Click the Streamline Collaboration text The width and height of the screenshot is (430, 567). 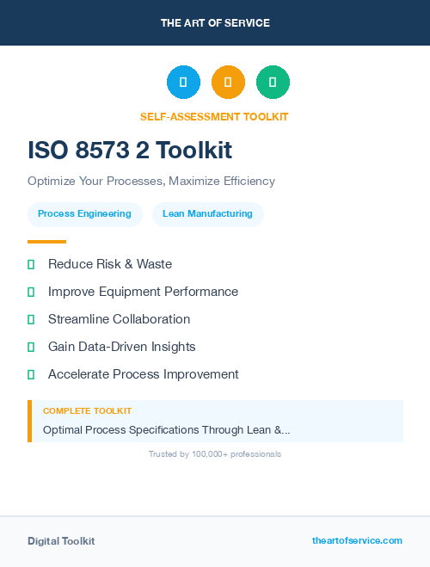[x=119, y=319]
